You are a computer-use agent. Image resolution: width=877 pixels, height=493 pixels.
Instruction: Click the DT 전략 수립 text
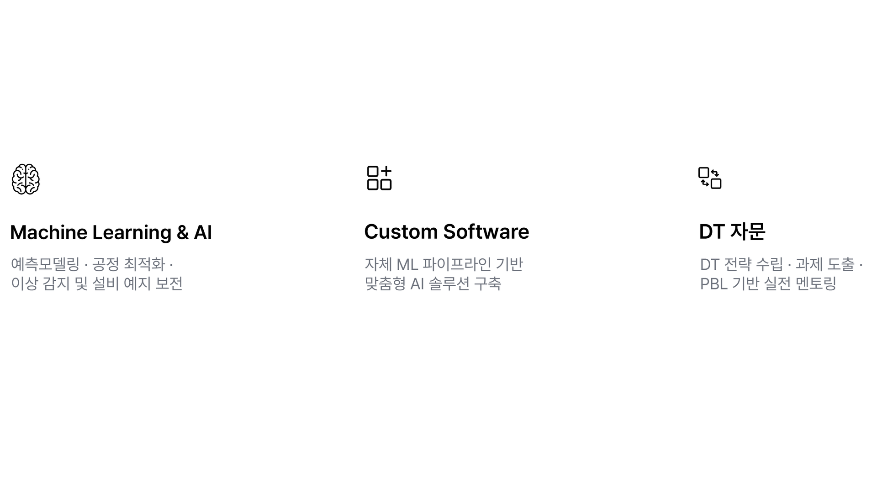coord(741,264)
